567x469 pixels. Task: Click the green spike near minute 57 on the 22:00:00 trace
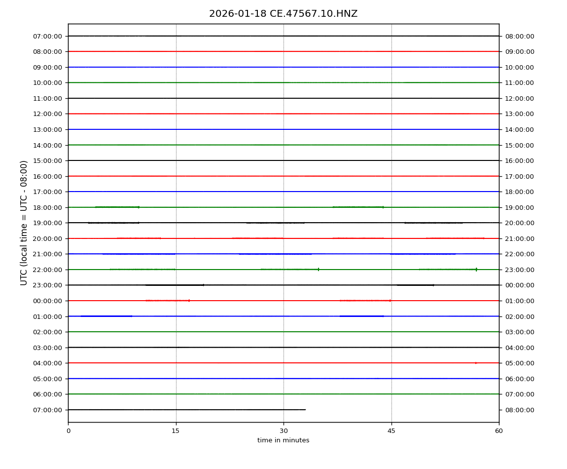[476, 270]
